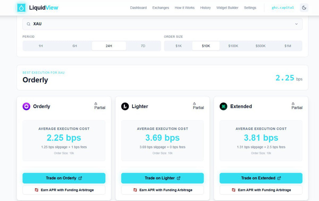Viewport: 319px width, 201px height.
Task: Choose the $500K order size
Action: click(261, 46)
